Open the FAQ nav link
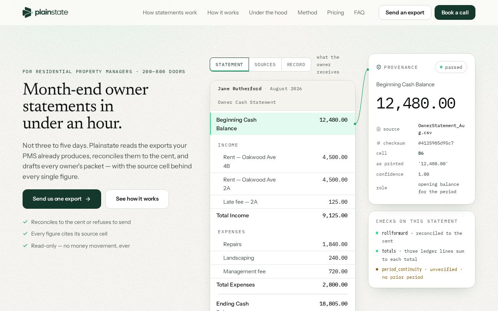498x311 pixels. tap(359, 12)
